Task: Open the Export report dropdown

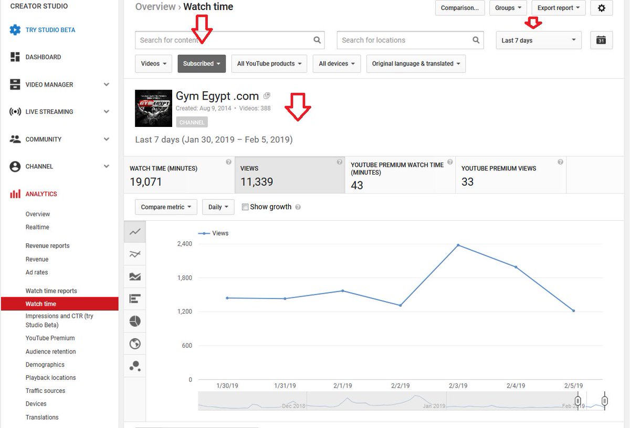Action: pyautogui.click(x=559, y=8)
